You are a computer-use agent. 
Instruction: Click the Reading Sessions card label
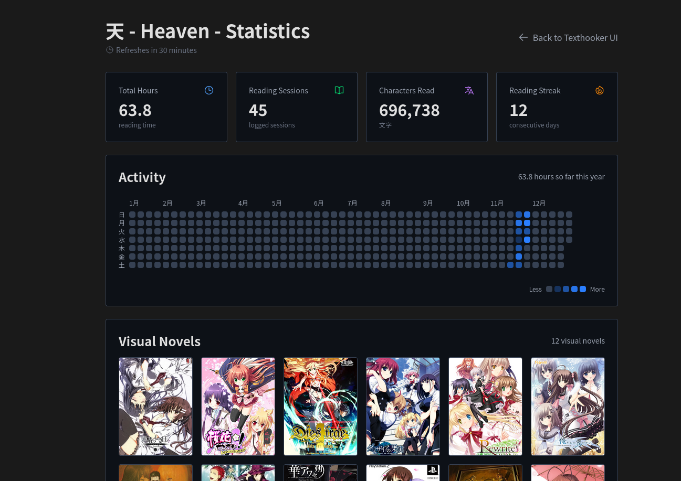pos(278,91)
